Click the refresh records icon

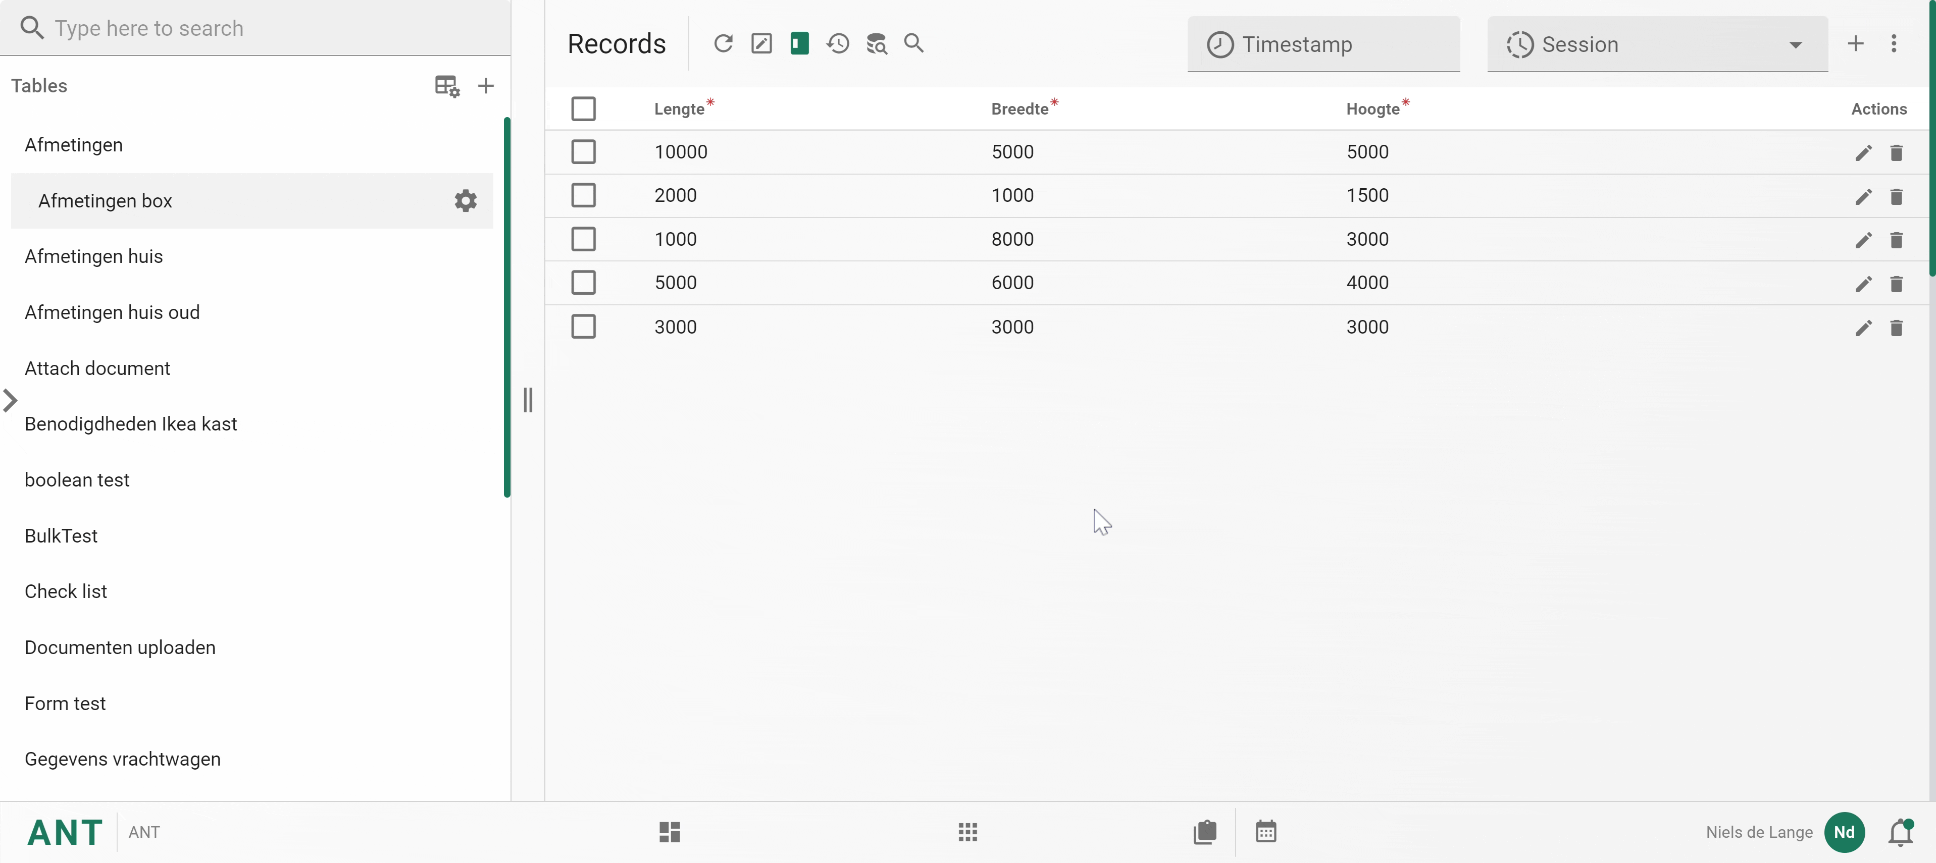(723, 43)
